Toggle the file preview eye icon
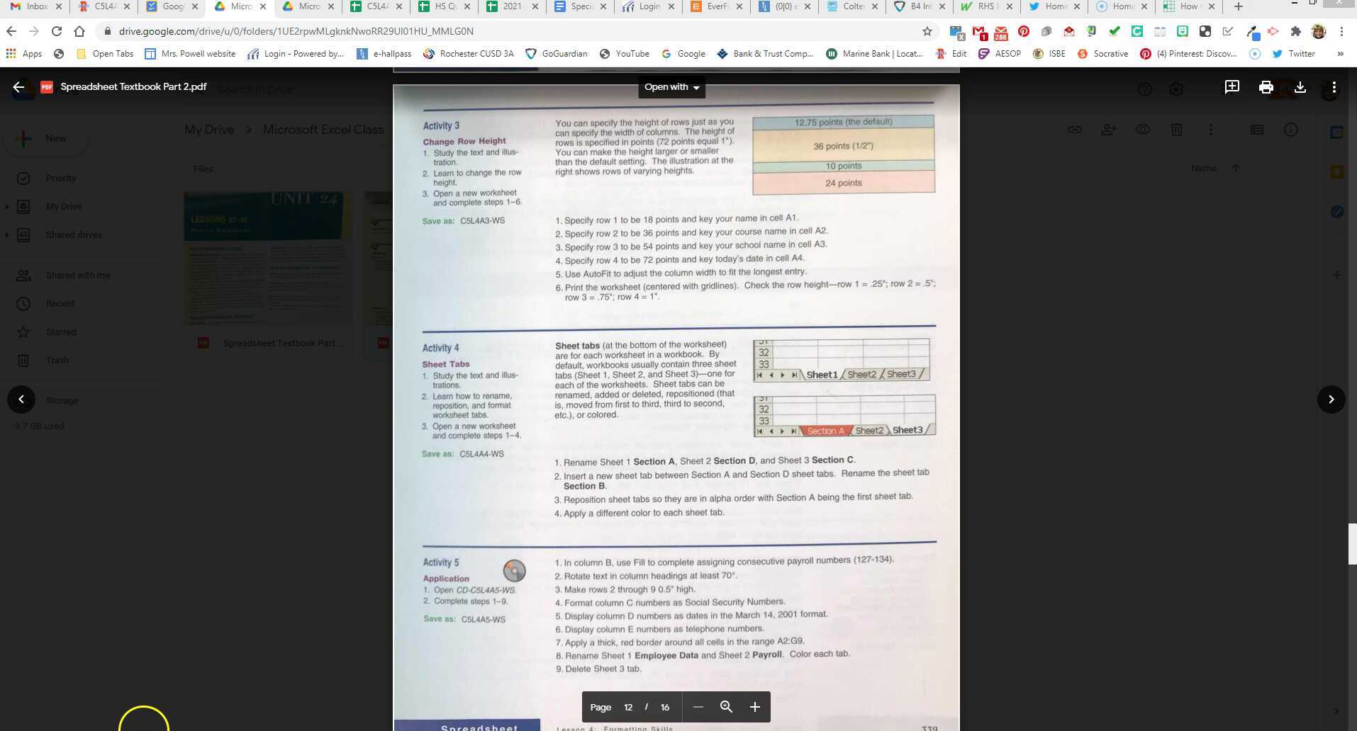The image size is (1357, 731). [x=1142, y=130]
